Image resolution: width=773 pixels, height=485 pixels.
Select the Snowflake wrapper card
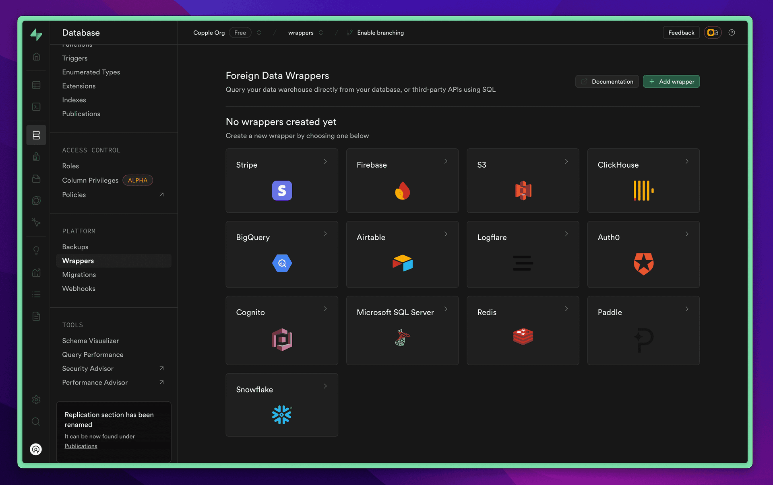click(x=282, y=405)
